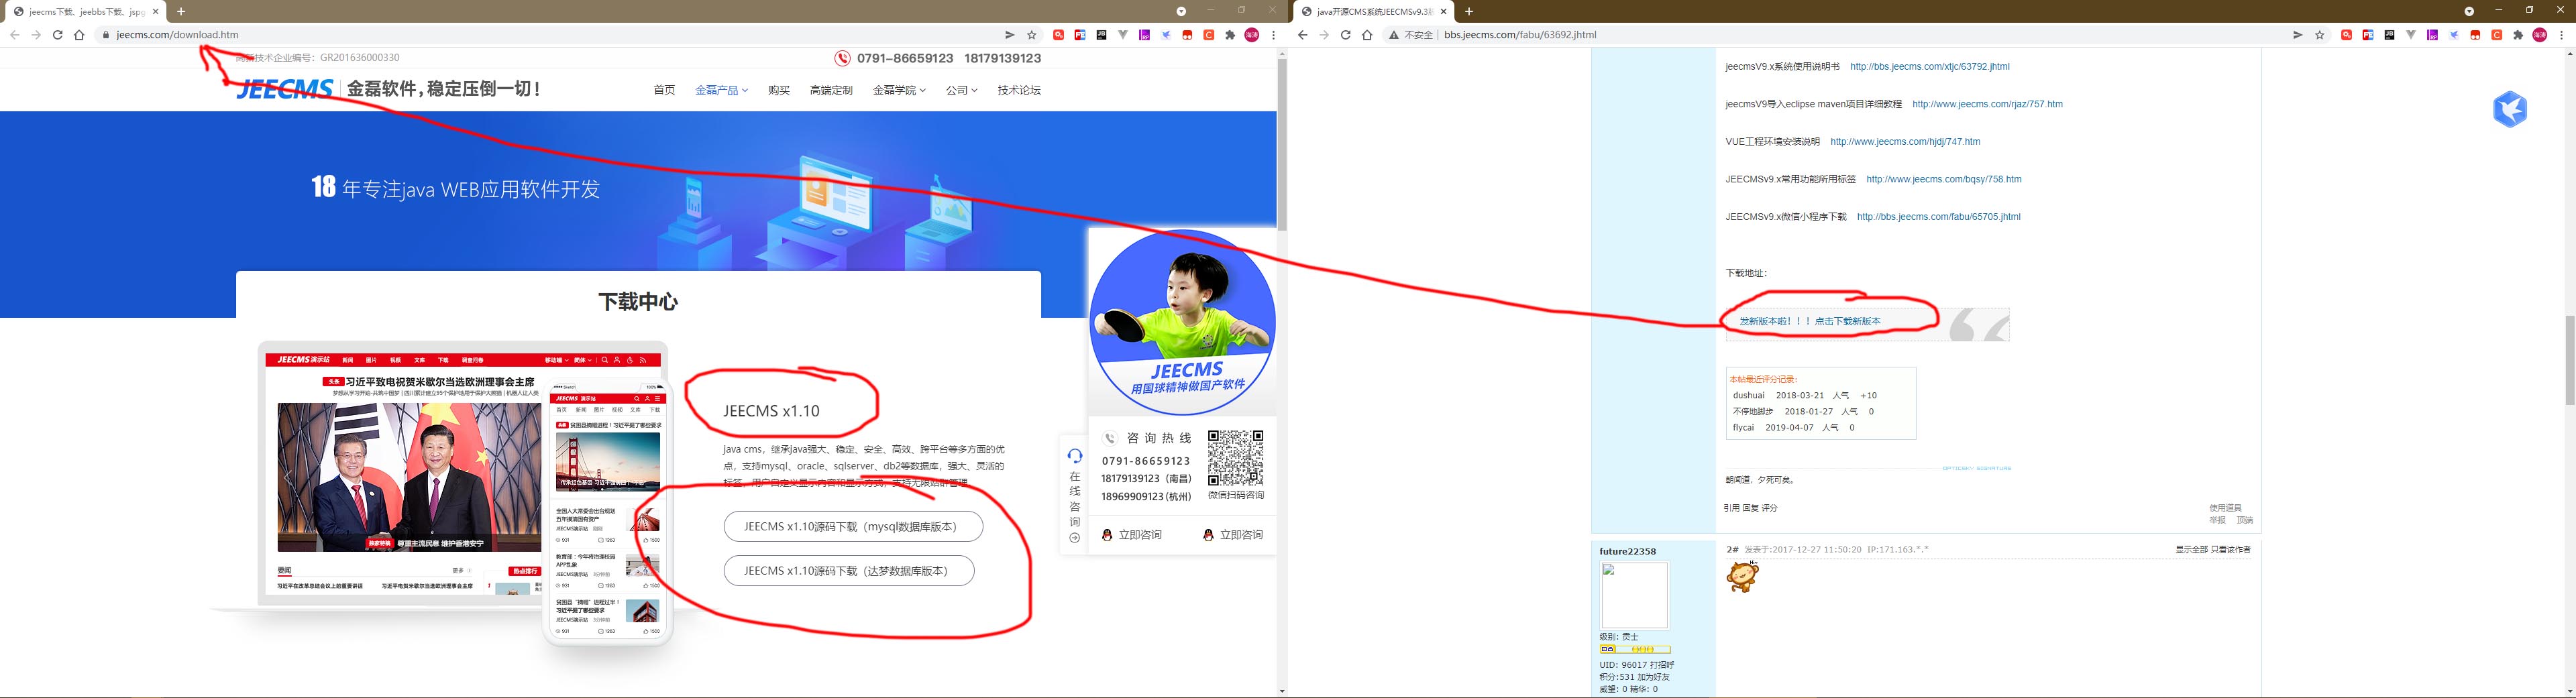Open Chrome menu in jeecms.com download window
The height and width of the screenshot is (698, 2576).
coord(1273,35)
